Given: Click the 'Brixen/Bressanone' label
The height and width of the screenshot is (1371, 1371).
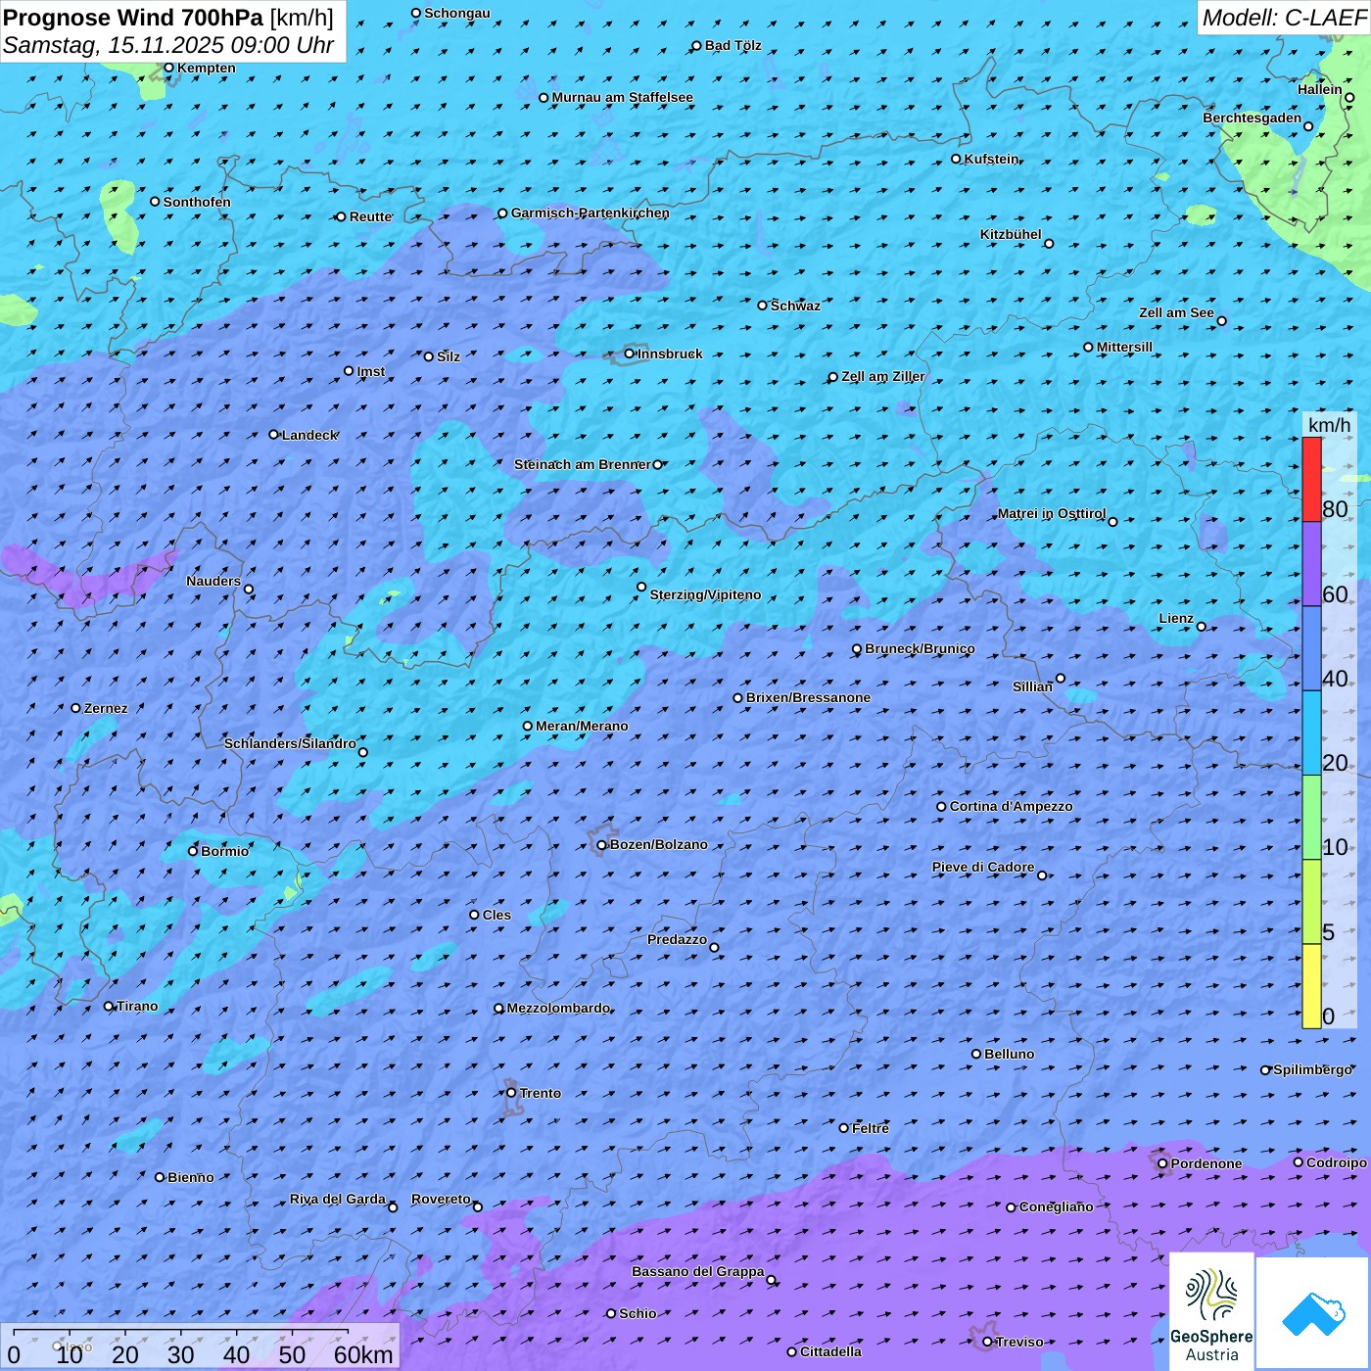Looking at the screenshot, I should tap(808, 697).
